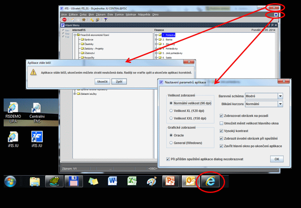Image resolution: width=301 pixels, height=208 pixels.
Task: Launch Excel from the taskbar
Action: [132, 181]
